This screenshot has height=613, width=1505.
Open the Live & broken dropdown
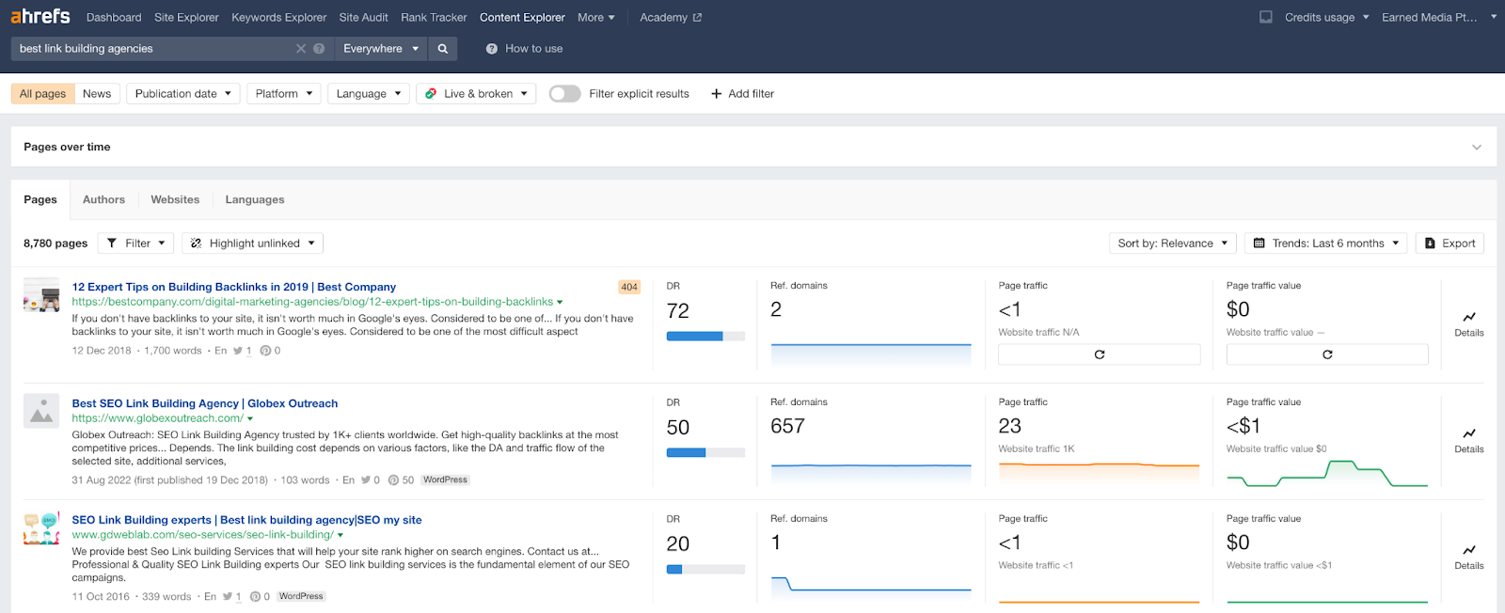click(x=476, y=94)
